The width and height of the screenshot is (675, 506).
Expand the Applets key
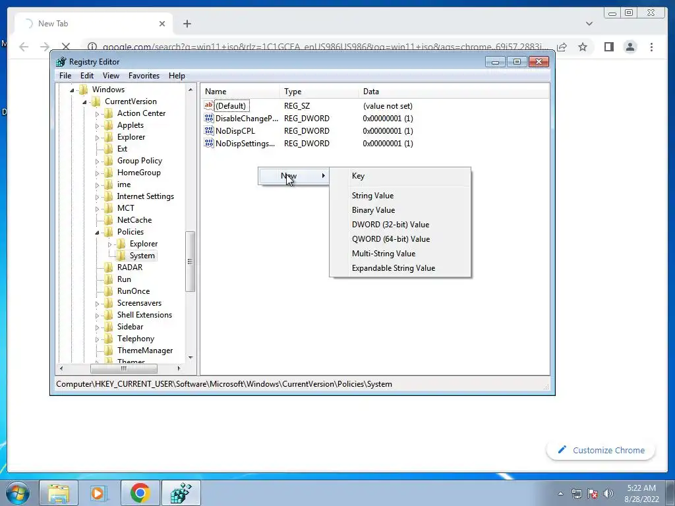click(x=97, y=126)
